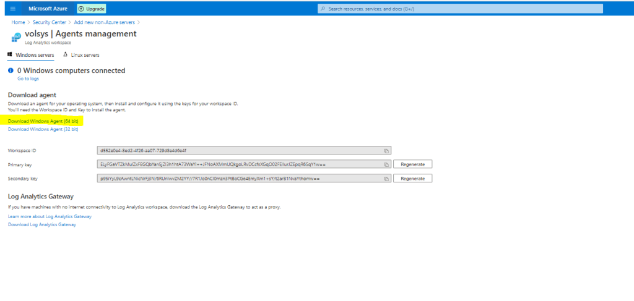Open Add new non-Azure servers breadcrumb

(105, 22)
